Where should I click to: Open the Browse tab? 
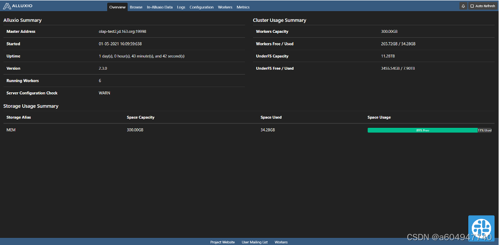(x=136, y=7)
